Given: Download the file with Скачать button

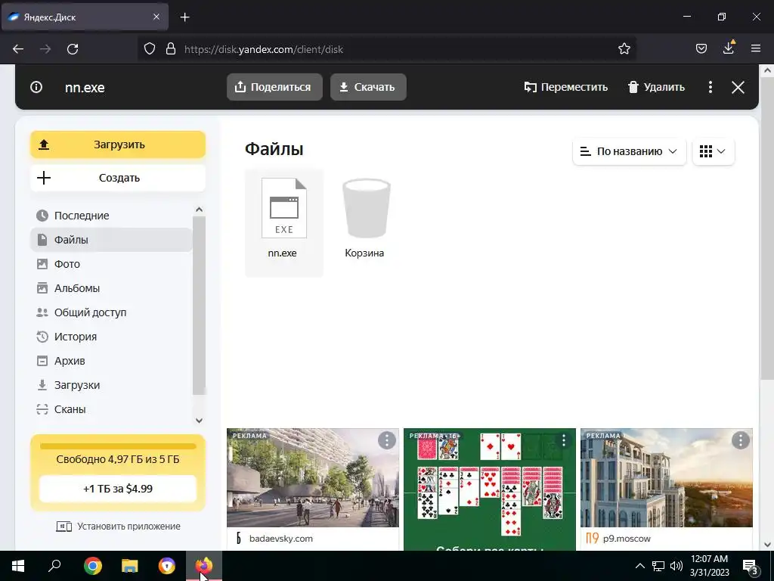Looking at the screenshot, I should coord(368,87).
